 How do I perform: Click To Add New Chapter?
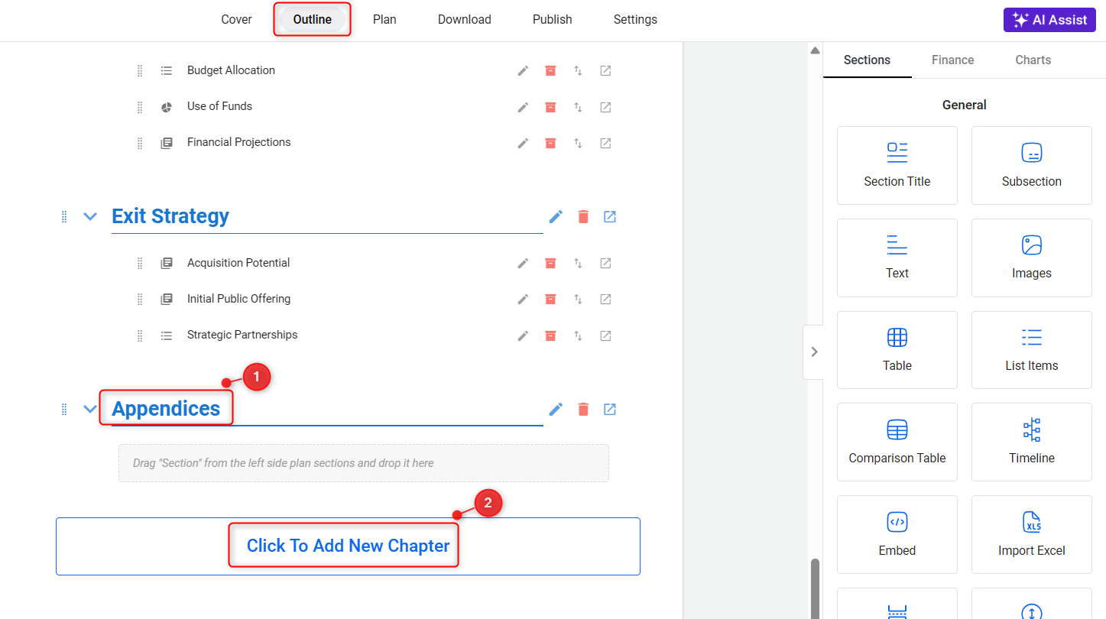tap(348, 546)
